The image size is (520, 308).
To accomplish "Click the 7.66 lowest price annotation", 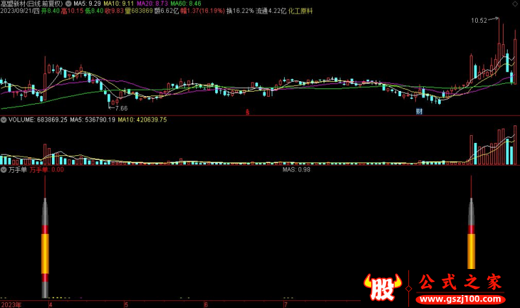I will pos(122,109).
